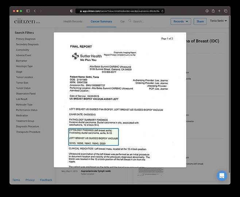The height and width of the screenshot is (197, 240).
Task: Expand Primary Diagnosis filter
Action: [26, 39]
